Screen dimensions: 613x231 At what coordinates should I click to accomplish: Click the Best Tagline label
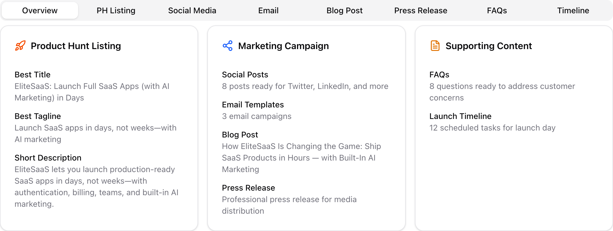(x=38, y=116)
